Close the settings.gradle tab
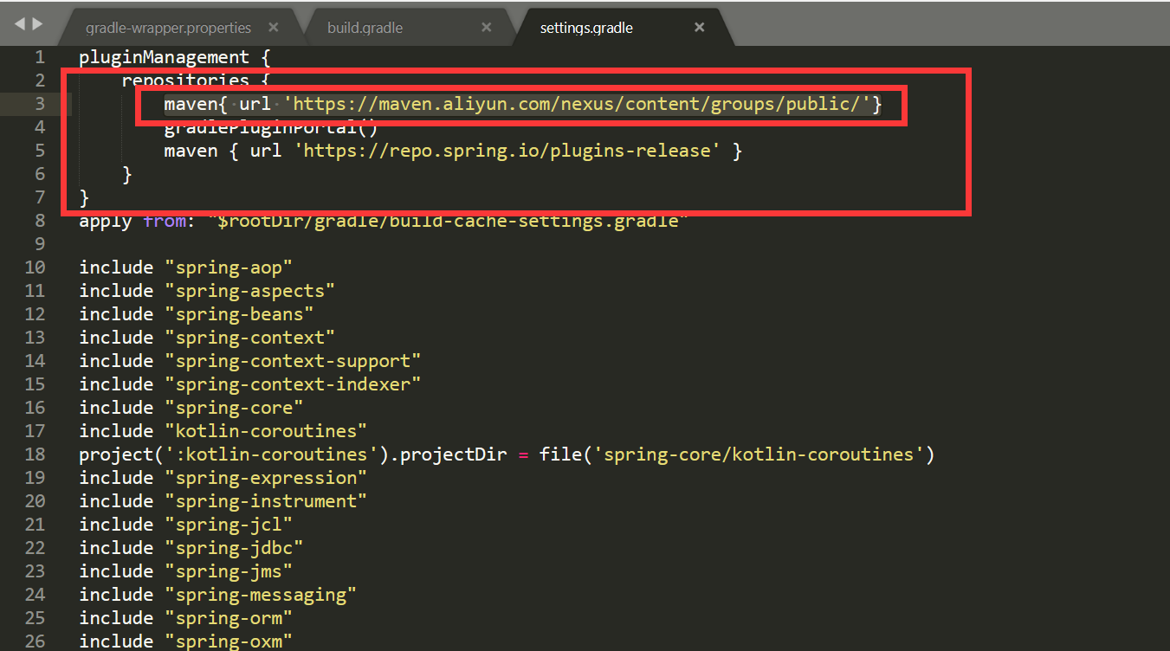Viewport: 1170px width, 651px height. (700, 28)
